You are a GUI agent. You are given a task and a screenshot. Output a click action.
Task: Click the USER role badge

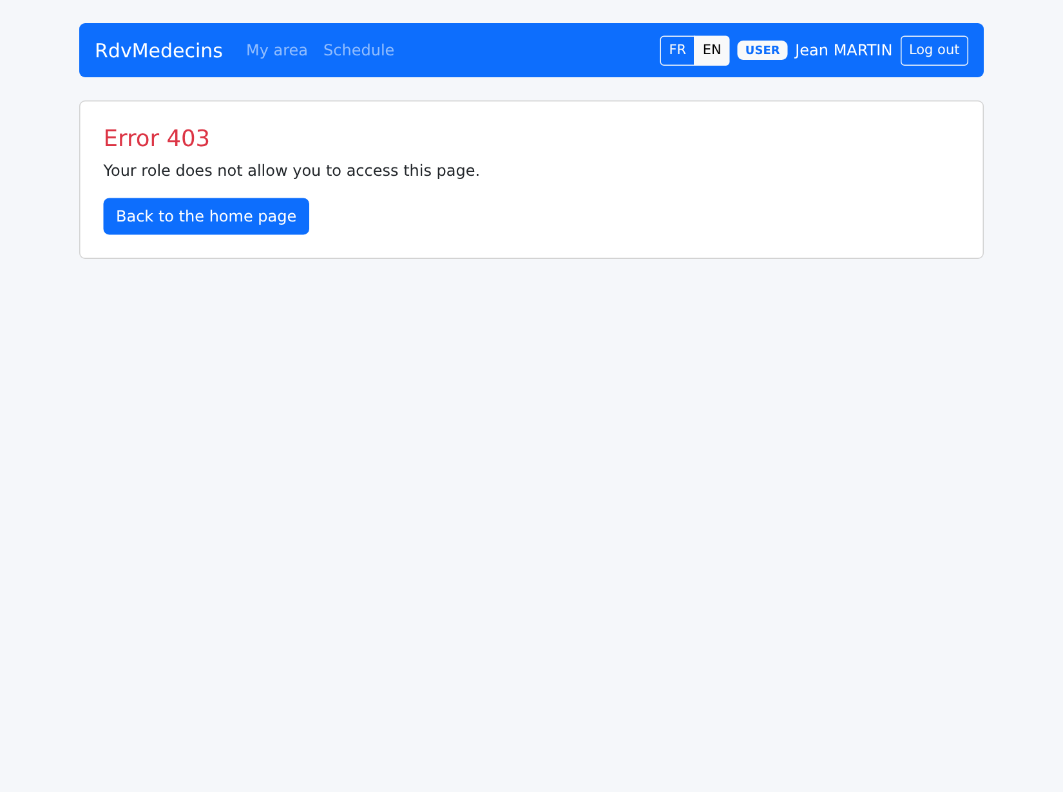[x=762, y=50]
